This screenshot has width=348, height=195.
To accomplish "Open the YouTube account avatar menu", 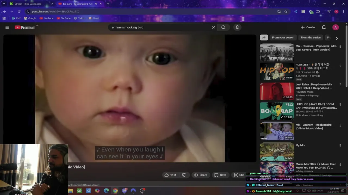I will [335, 27].
